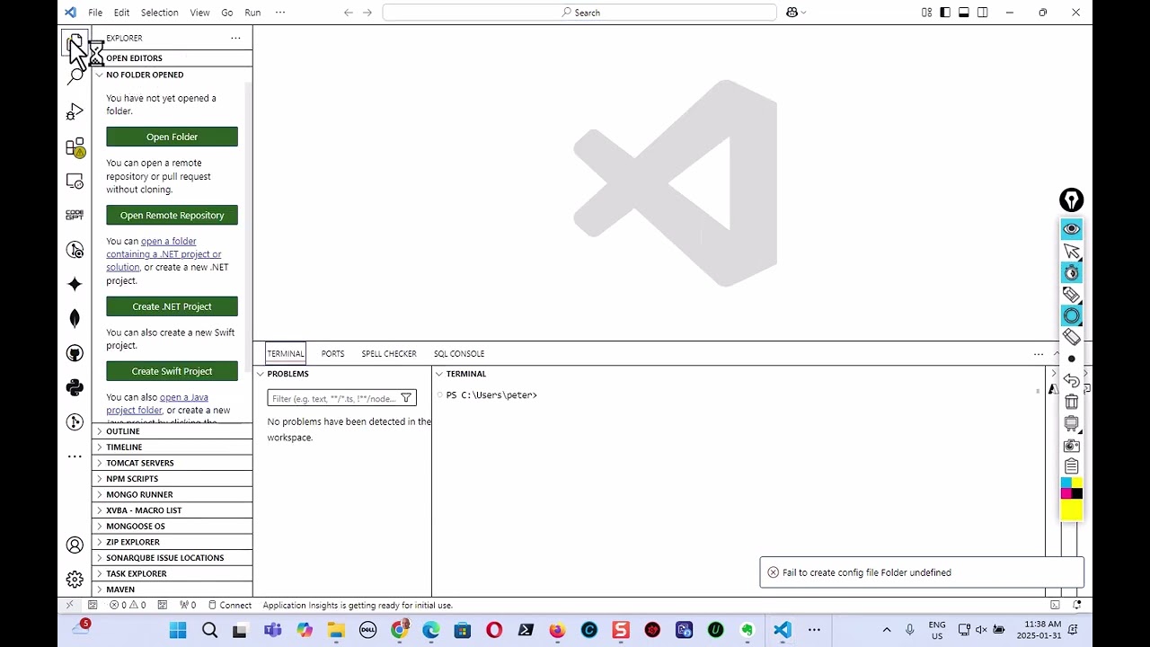Image resolution: width=1150 pixels, height=647 pixels.
Task: Expand the TOMCAT SERVERS section
Action: [x=172, y=463]
